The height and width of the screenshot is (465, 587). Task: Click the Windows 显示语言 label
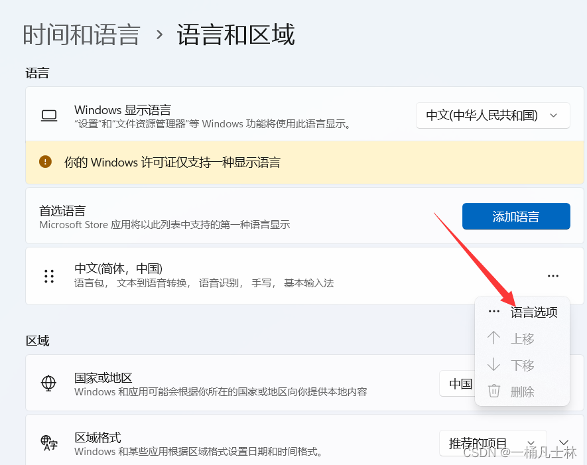click(123, 109)
